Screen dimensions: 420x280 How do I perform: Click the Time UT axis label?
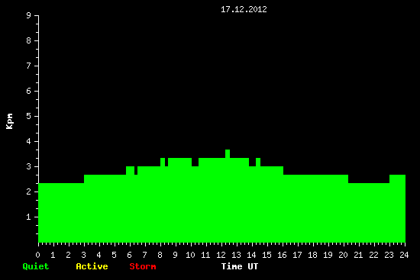240,266
